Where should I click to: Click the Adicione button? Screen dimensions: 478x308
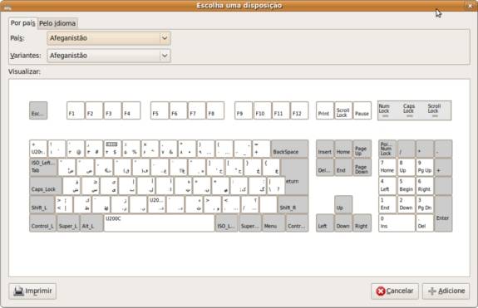click(x=446, y=291)
